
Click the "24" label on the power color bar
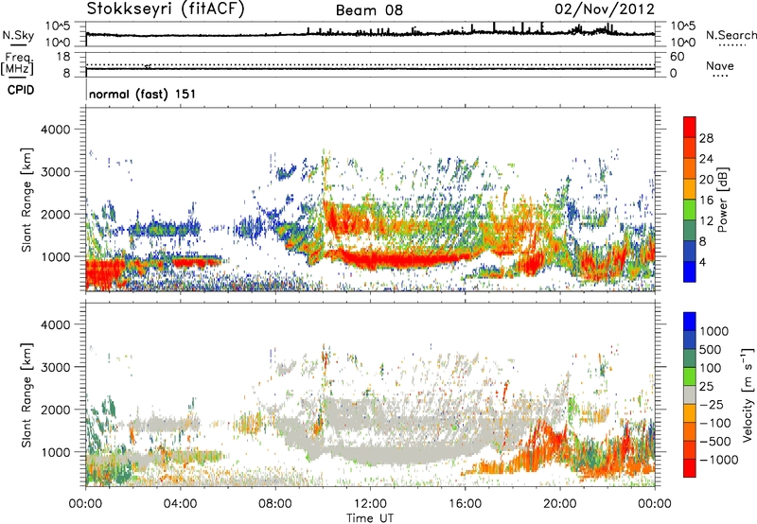click(706, 159)
